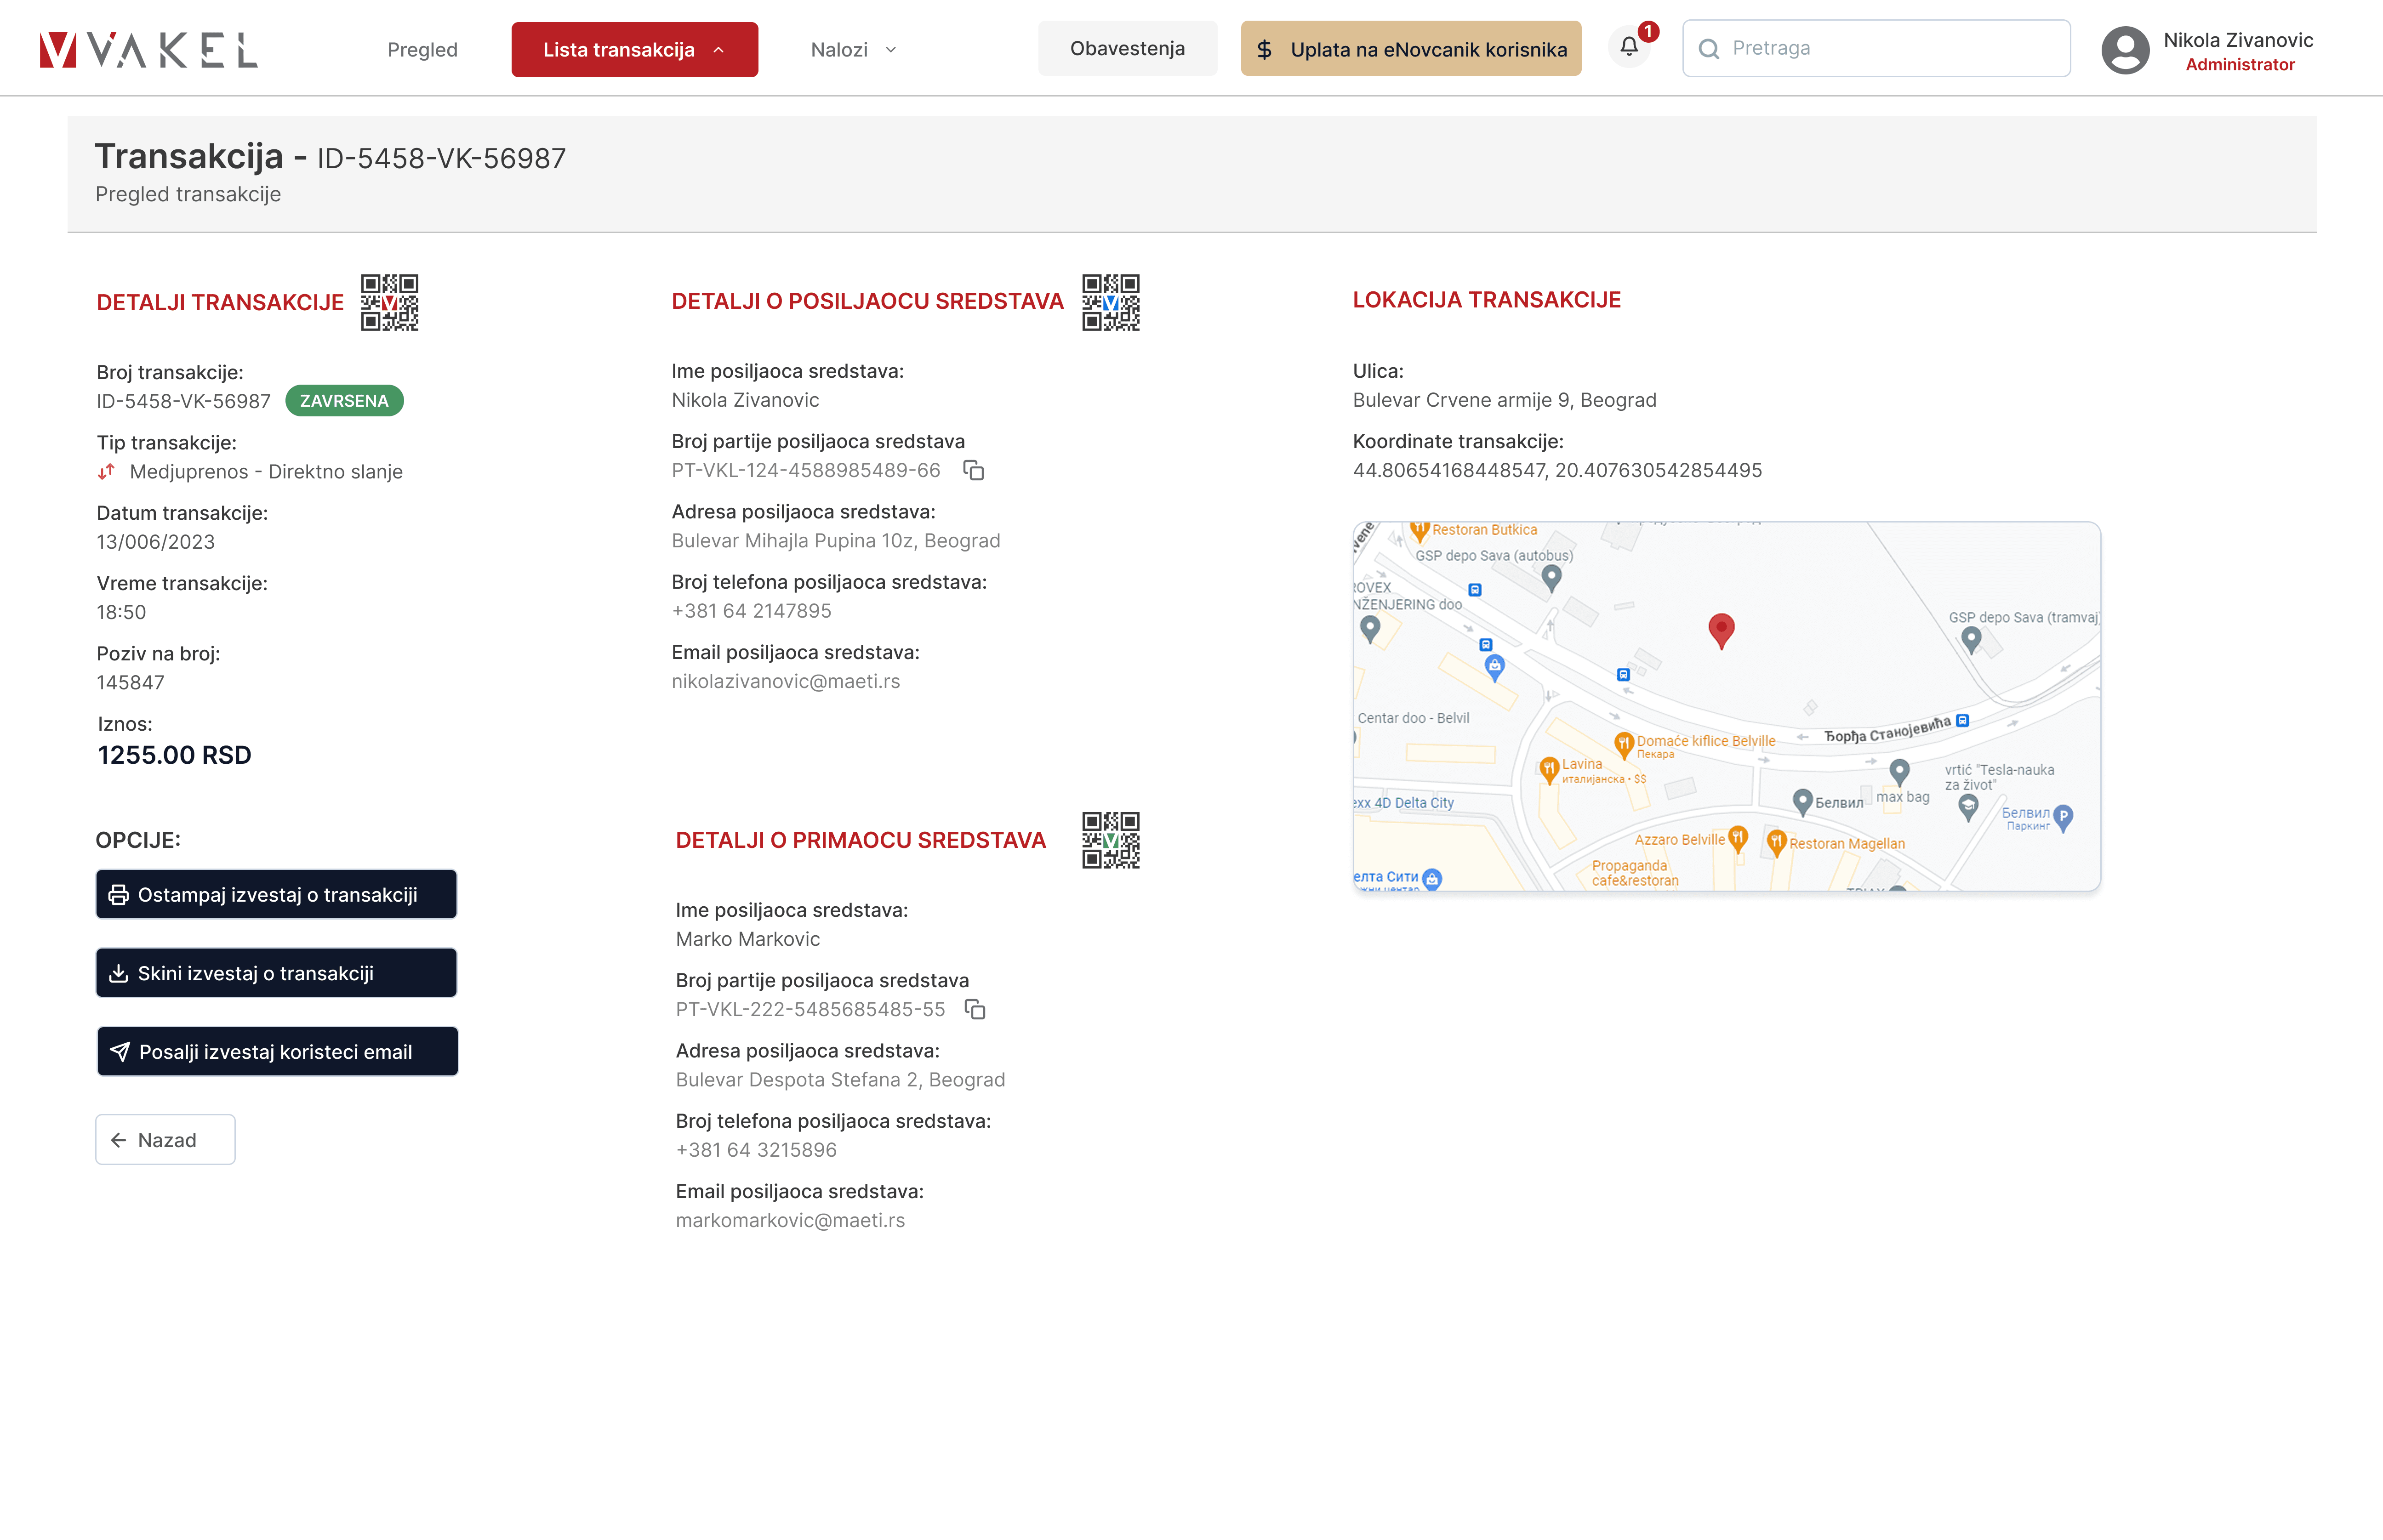Click the transfer arrows icon by Medjuprenos
Screen dimensions: 2383x1540
click(x=106, y=471)
